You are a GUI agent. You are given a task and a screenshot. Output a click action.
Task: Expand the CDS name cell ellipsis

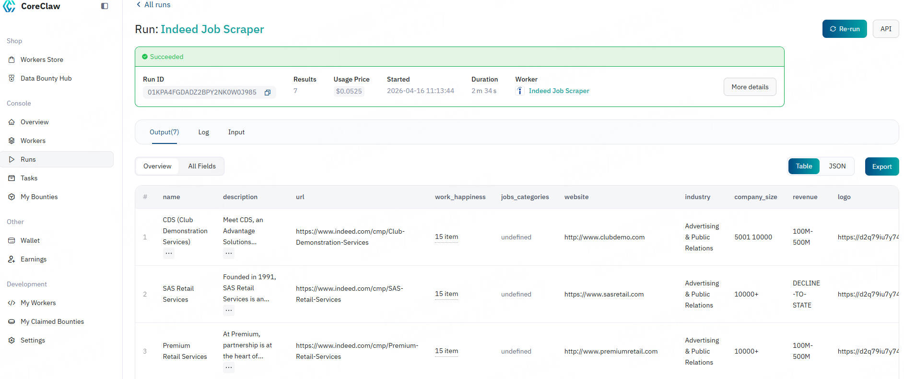point(169,253)
